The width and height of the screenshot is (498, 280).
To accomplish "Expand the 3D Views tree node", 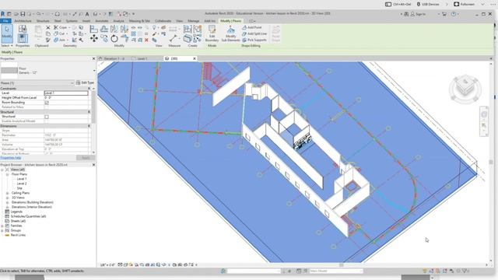I will point(7,198).
